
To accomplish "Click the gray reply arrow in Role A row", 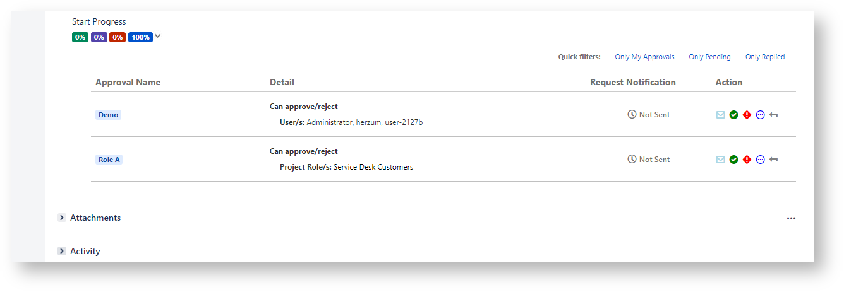I will [x=773, y=160].
